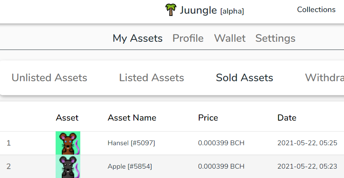The width and height of the screenshot is (344, 178).
Task: Go to the Wallet tab
Action: pyautogui.click(x=230, y=38)
